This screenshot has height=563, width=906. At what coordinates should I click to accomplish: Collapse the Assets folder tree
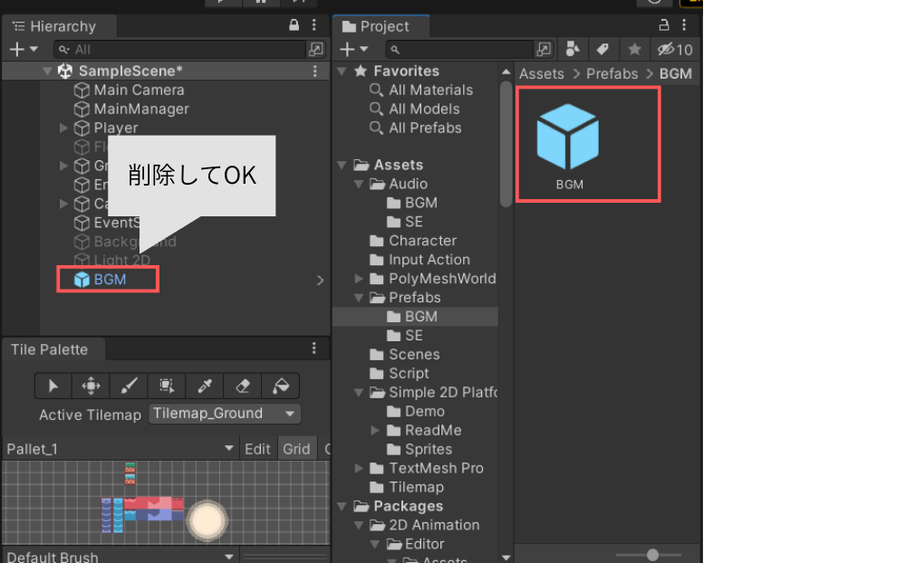coord(342,165)
